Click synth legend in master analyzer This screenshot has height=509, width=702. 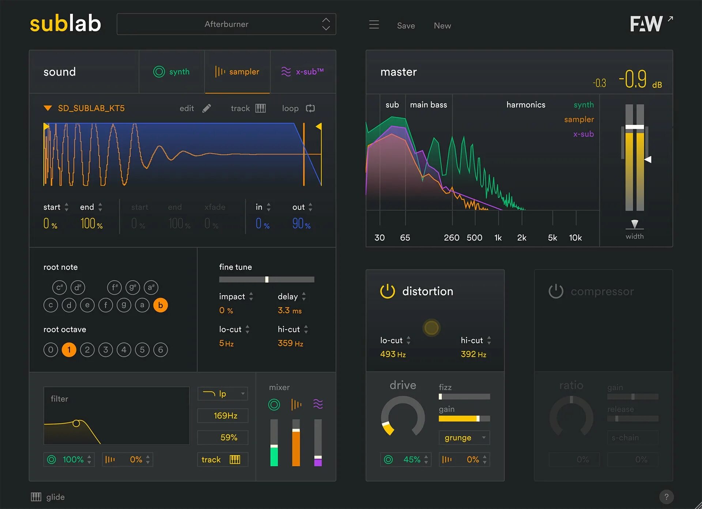584,105
